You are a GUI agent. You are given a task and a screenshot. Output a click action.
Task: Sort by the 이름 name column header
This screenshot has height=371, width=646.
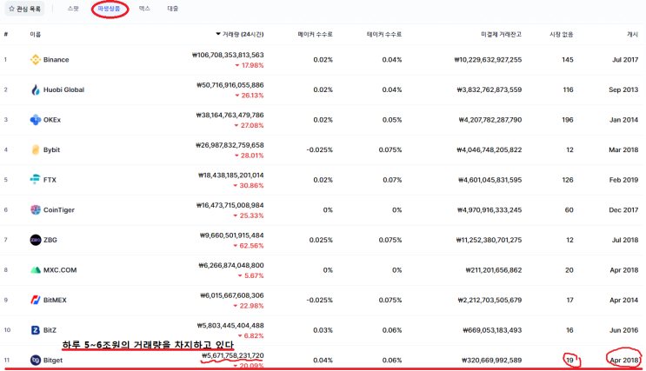pyautogui.click(x=35, y=34)
